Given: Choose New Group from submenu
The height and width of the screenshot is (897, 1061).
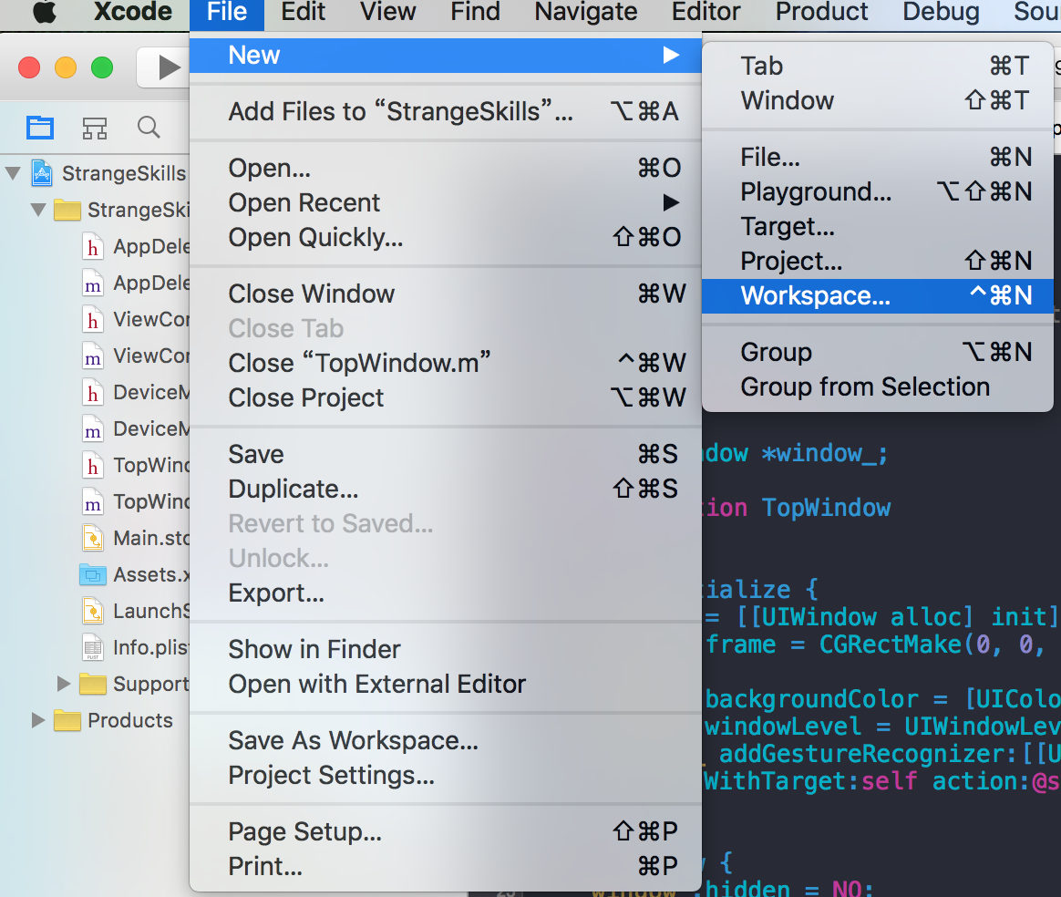Looking at the screenshot, I should coord(878,353).
